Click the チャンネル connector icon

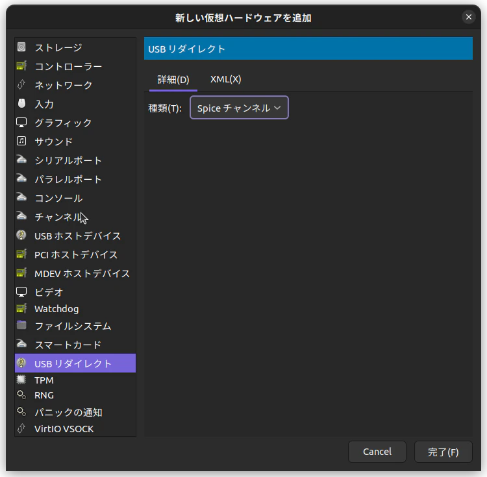(x=21, y=216)
